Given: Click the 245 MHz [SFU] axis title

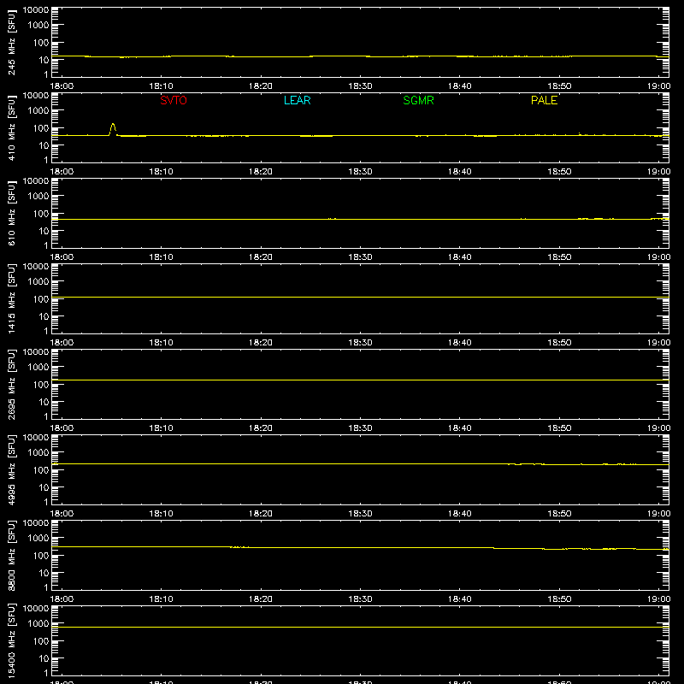Looking at the screenshot, I should pyautogui.click(x=11, y=43).
